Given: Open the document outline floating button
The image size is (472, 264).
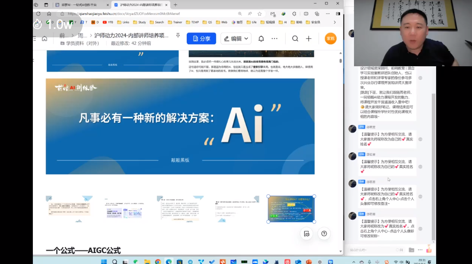Looking at the screenshot, I should 307,234.
